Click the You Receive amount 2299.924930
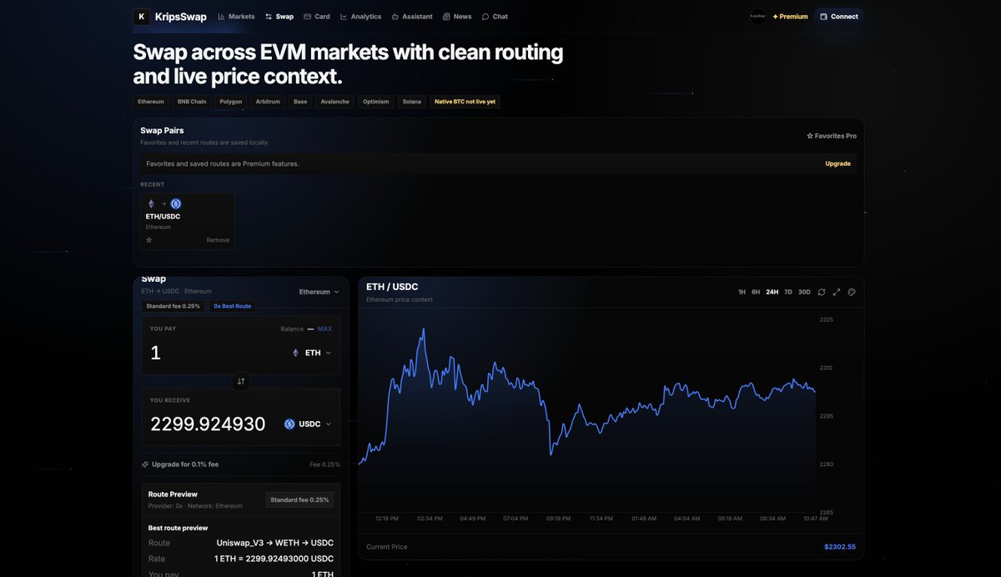1001x577 pixels. coord(208,424)
